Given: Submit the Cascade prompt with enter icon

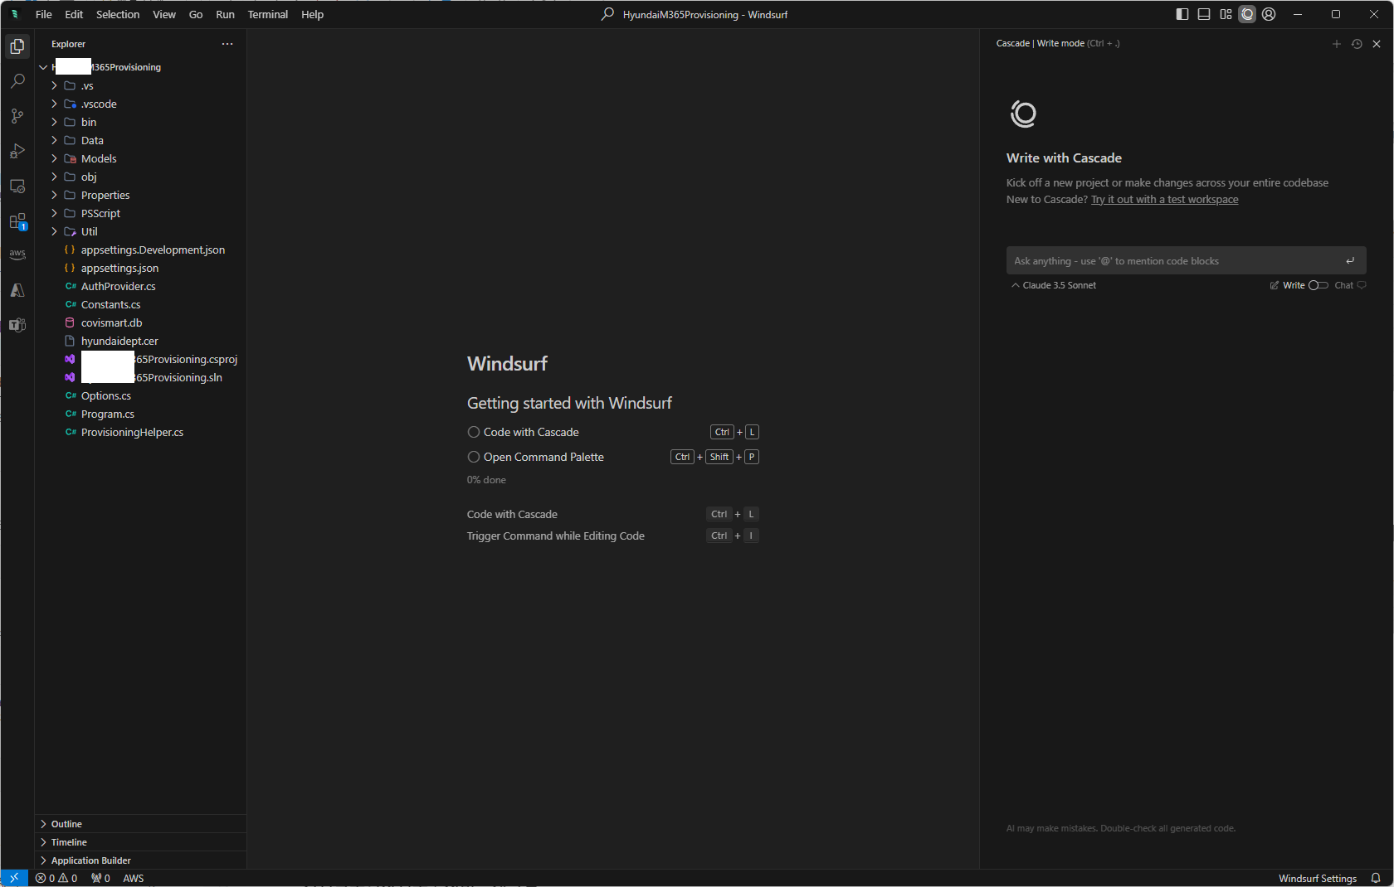Looking at the screenshot, I should (1350, 260).
